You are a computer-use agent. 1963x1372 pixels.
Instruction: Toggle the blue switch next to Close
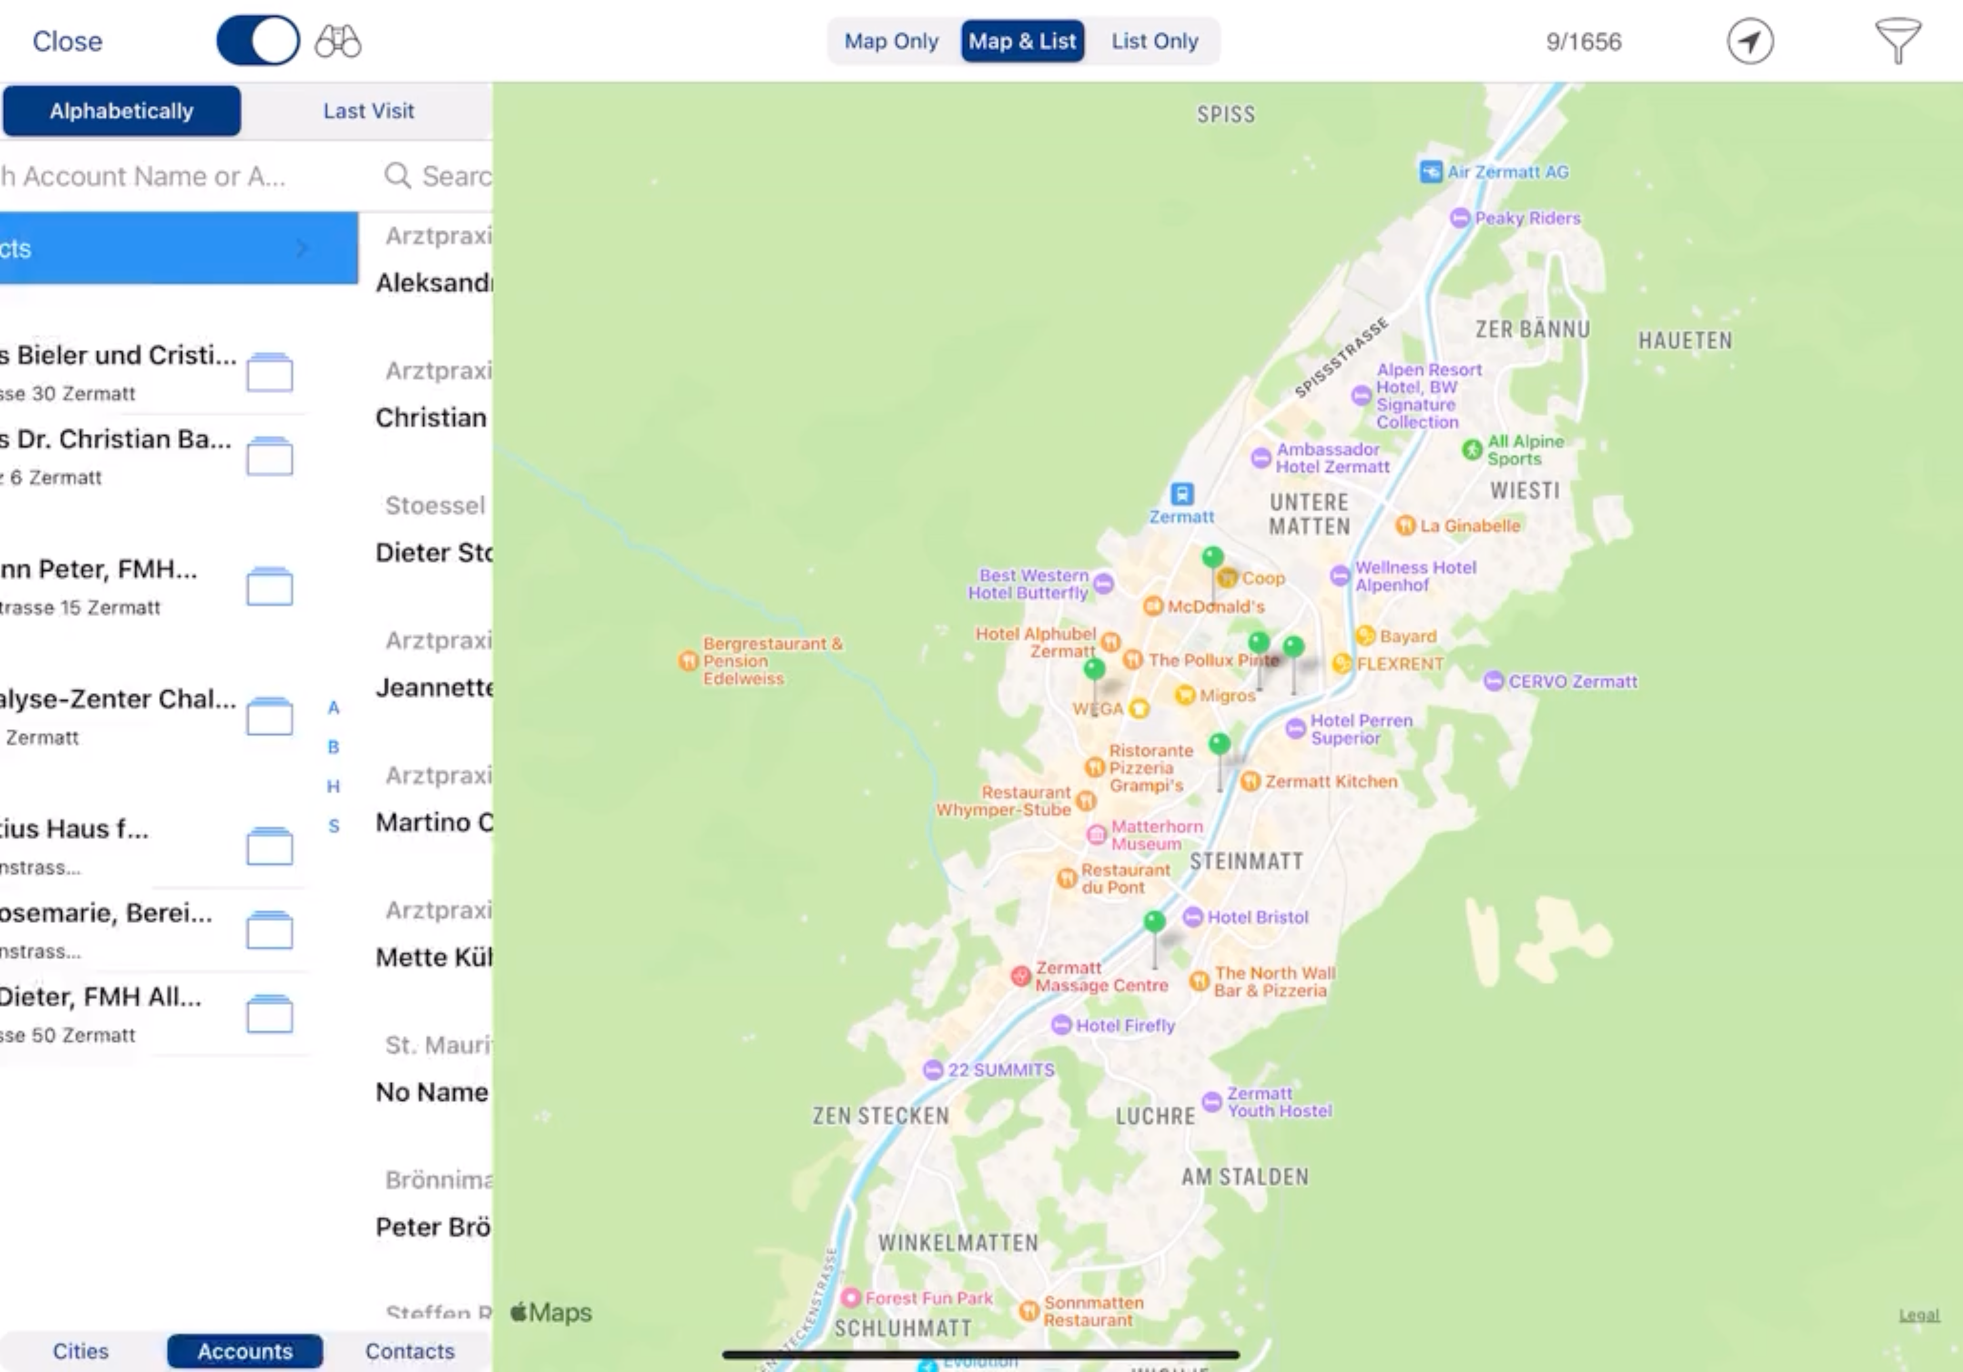click(257, 41)
